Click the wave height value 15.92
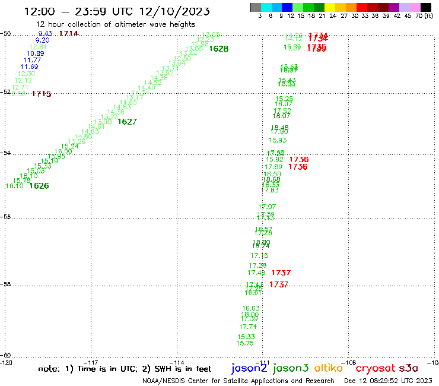The image size is (439, 386). click(275, 160)
